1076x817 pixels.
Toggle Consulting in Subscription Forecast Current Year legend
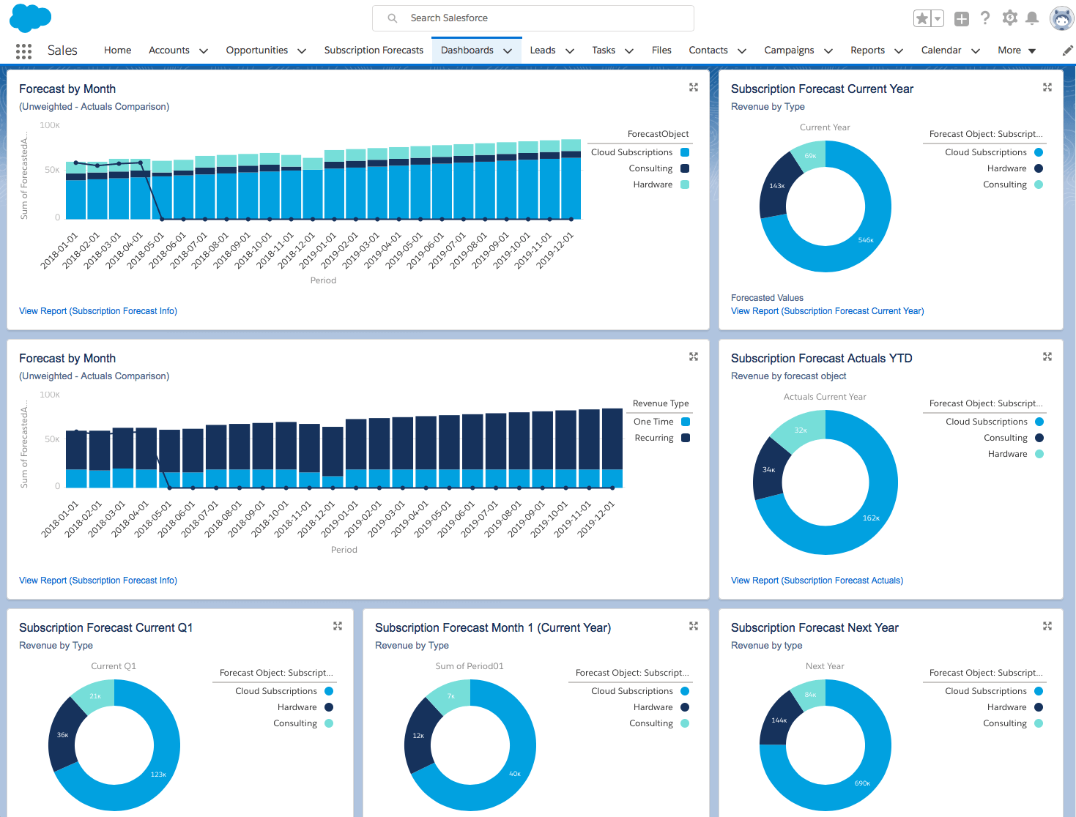coord(1005,184)
